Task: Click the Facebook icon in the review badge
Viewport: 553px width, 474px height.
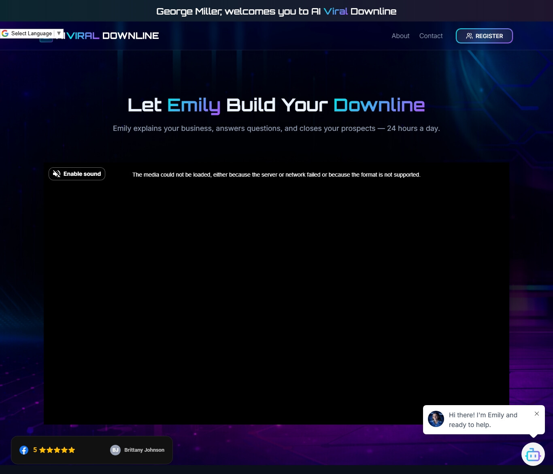Action: pyautogui.click(x=24, y=450)
